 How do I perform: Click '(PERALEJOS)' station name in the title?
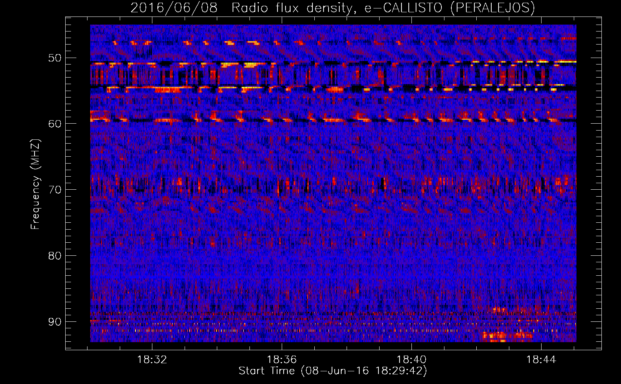[x=492, y=8]
